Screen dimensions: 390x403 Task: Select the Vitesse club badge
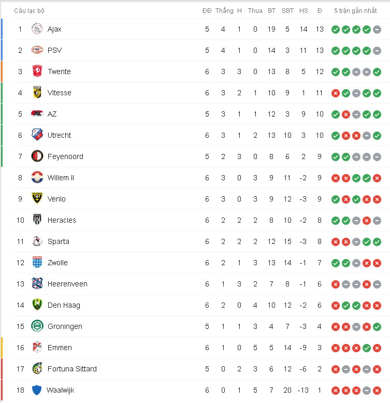[x=37, y=93]
